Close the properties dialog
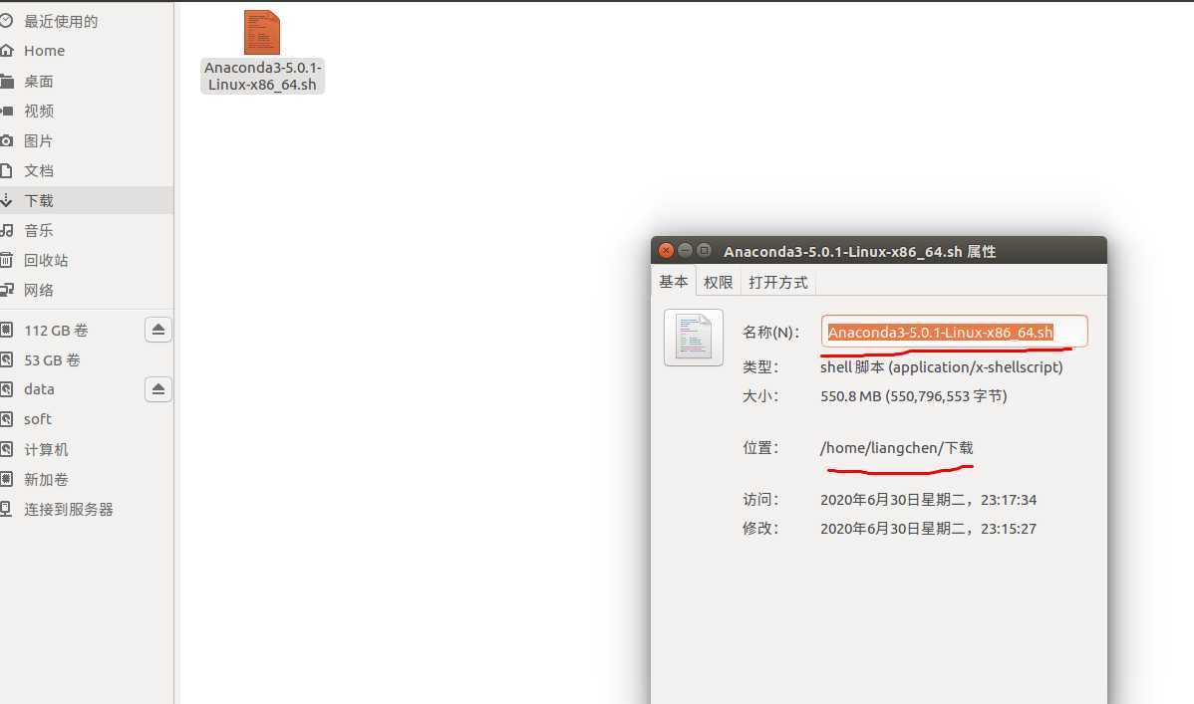This screenshot has height=704, width=1194. tap(666, 250)
